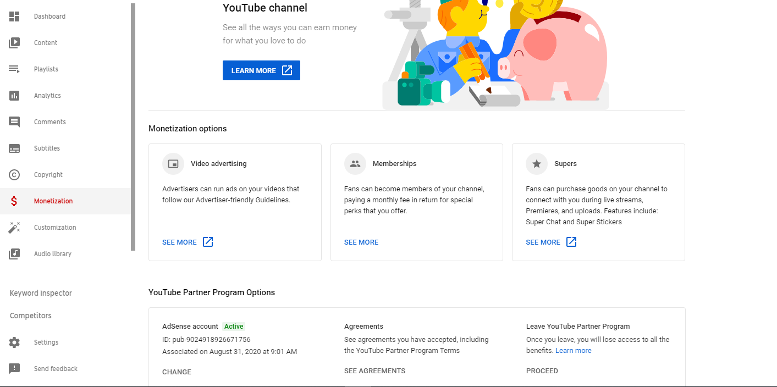The image size is (777, 387).
Task: Click the YouTube Partner Program Options heading
Action: point(212,292)
